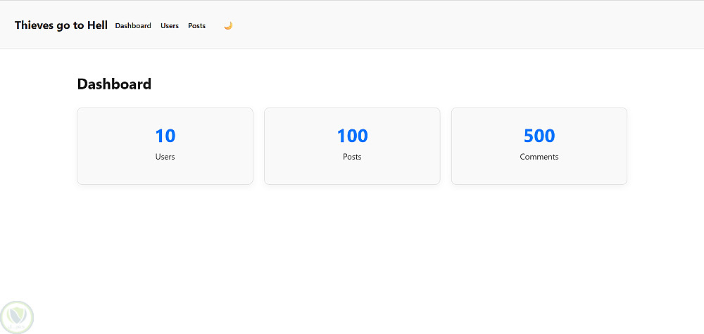
Task: Click the "Posts" label under the 100 count
Action: click(x=352, y=157)
